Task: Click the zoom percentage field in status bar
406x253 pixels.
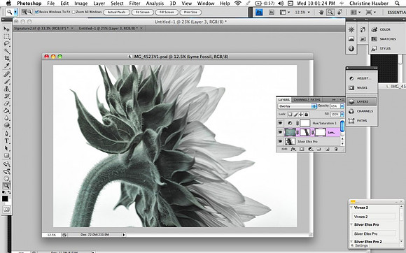Action: tap(52, 235)
